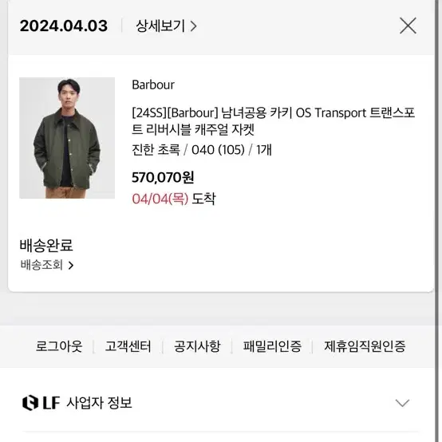This screenshot has width=442, height=442.
Task: Close the order card with X icon
Action: point(408,26)
